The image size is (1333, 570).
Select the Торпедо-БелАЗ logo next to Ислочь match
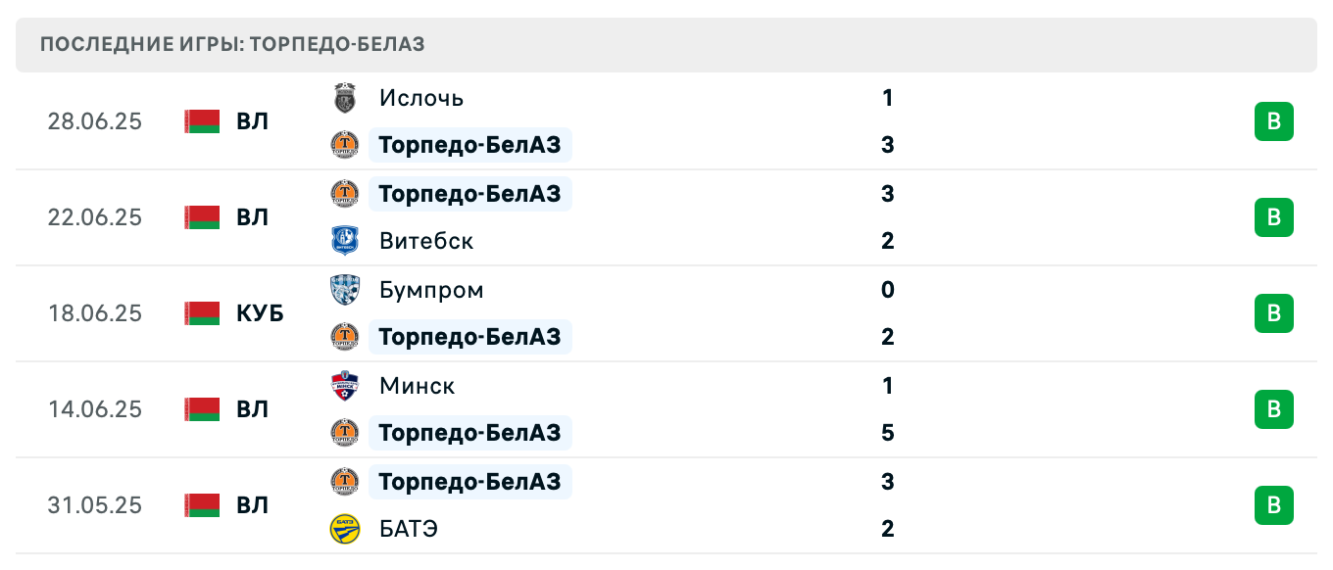(345, 145)
